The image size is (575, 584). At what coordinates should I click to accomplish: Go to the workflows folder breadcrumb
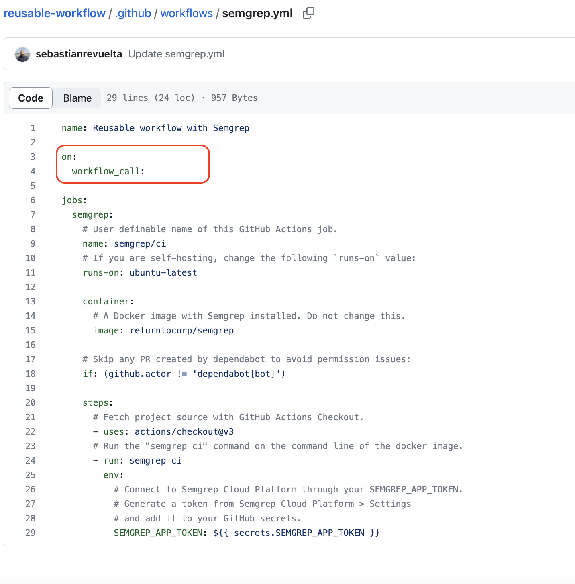click(x=186, y=13)
